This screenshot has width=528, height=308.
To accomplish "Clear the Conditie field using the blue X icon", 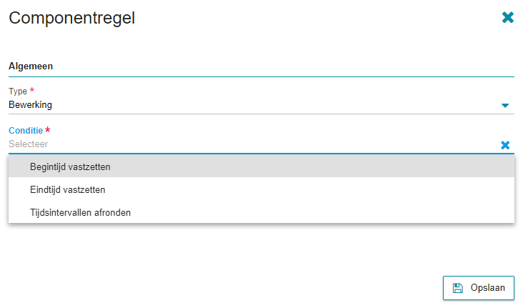I will coord(505,145).
